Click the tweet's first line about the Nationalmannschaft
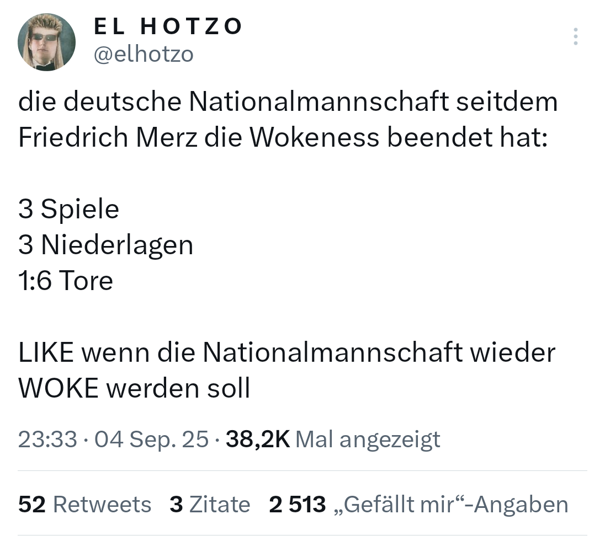Viewport: 605px width, 541px height. [x=288, y=102]
